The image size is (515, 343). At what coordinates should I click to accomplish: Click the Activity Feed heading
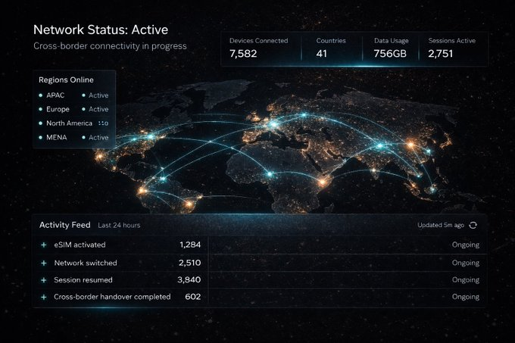click(64, 225)
